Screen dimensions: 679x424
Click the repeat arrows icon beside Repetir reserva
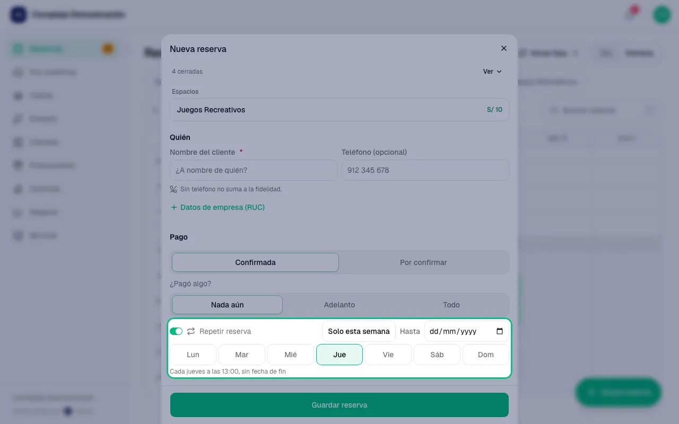click(x=191, y=331)
